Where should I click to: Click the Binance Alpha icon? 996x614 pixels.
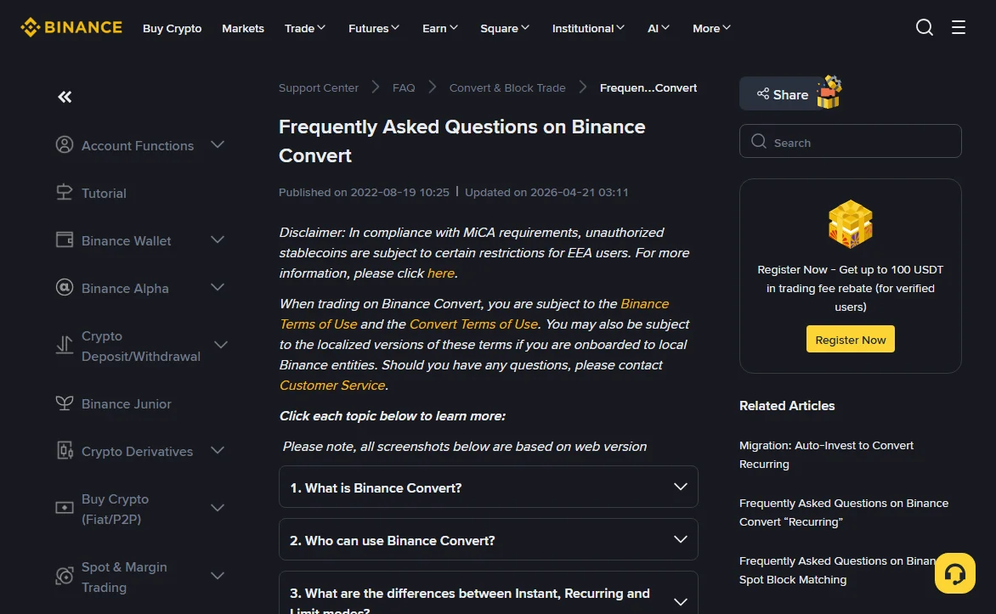(x=64, y=288)
